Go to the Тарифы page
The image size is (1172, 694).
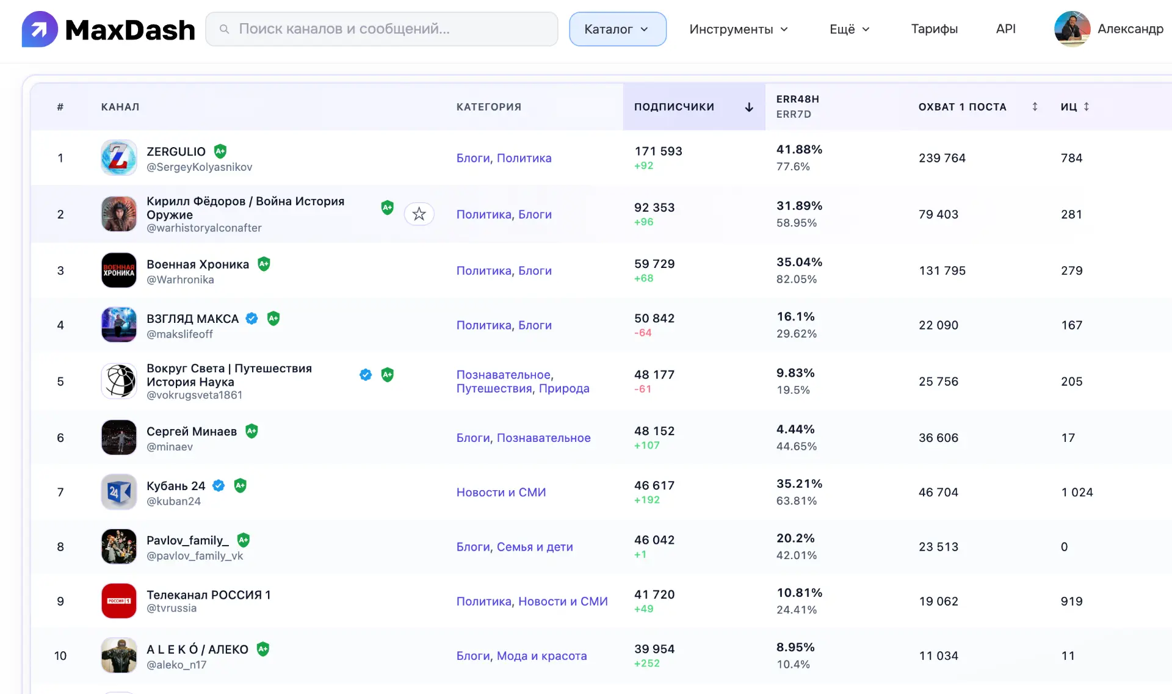point(934,29)
